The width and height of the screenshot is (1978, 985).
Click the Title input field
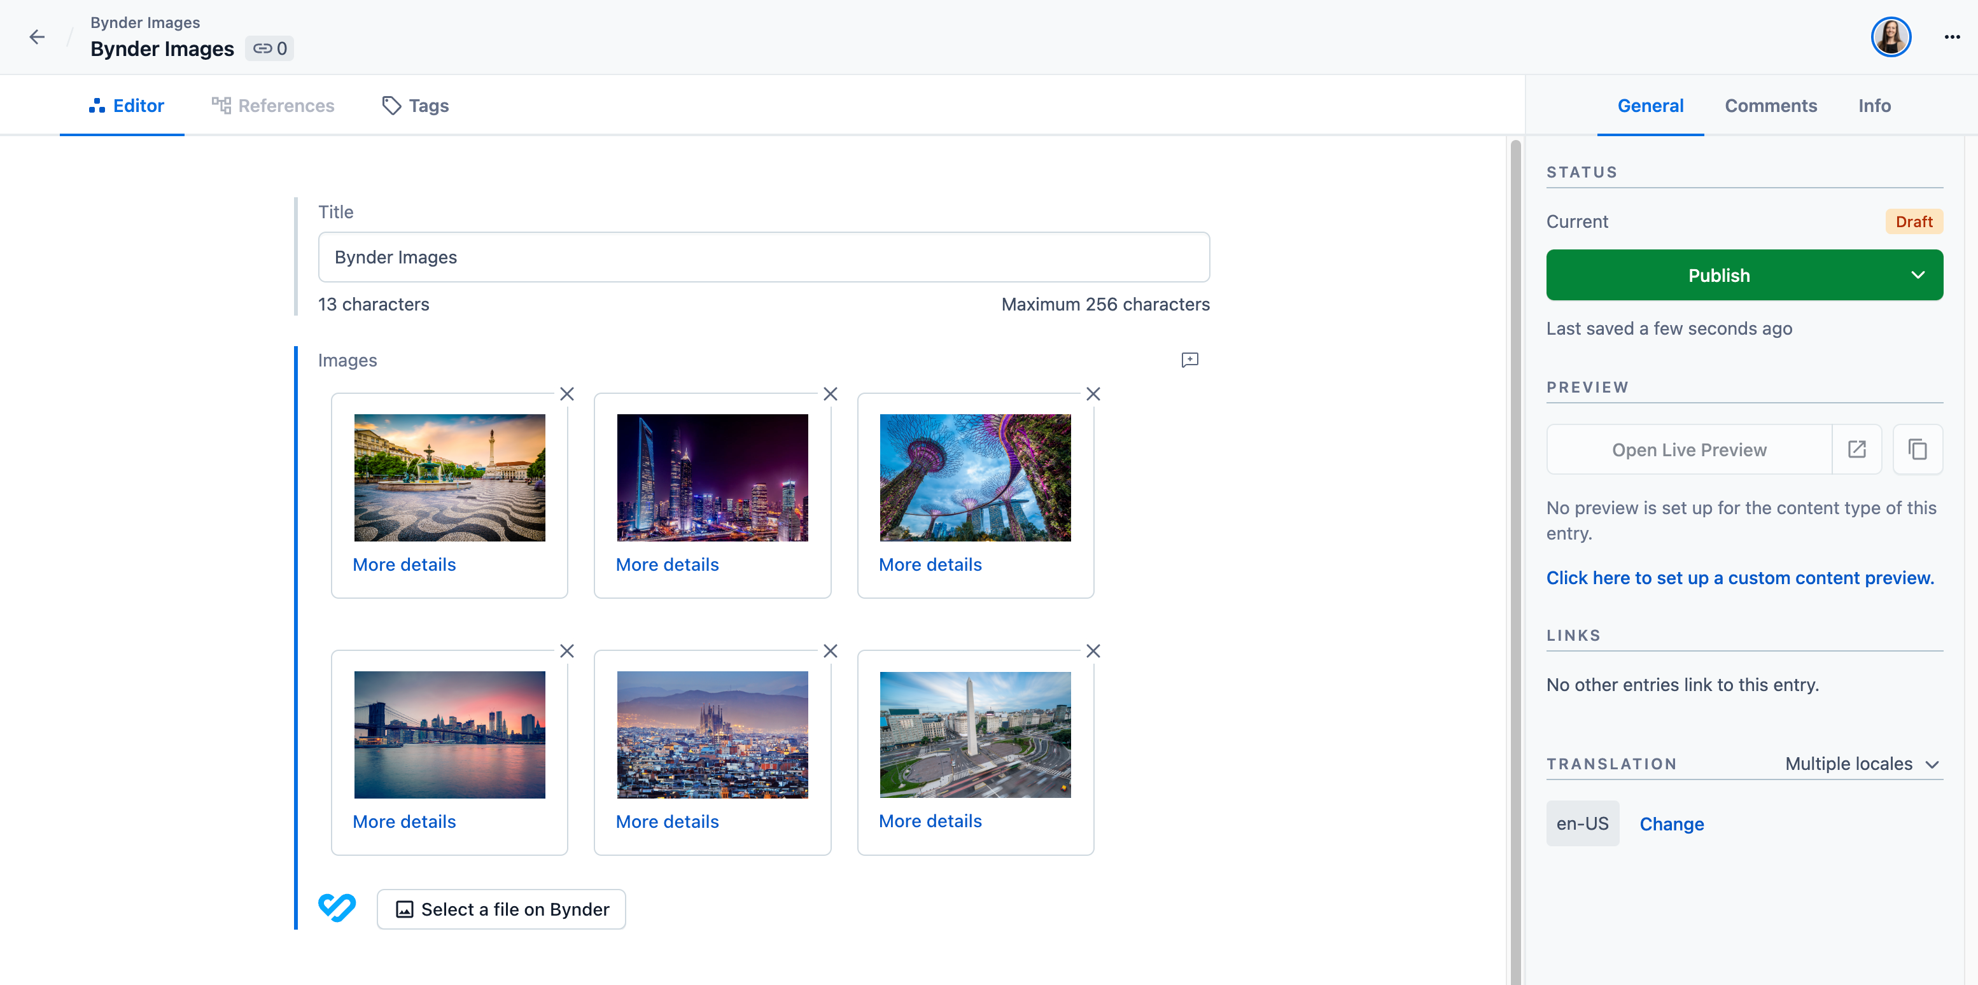tap(764, 257)
